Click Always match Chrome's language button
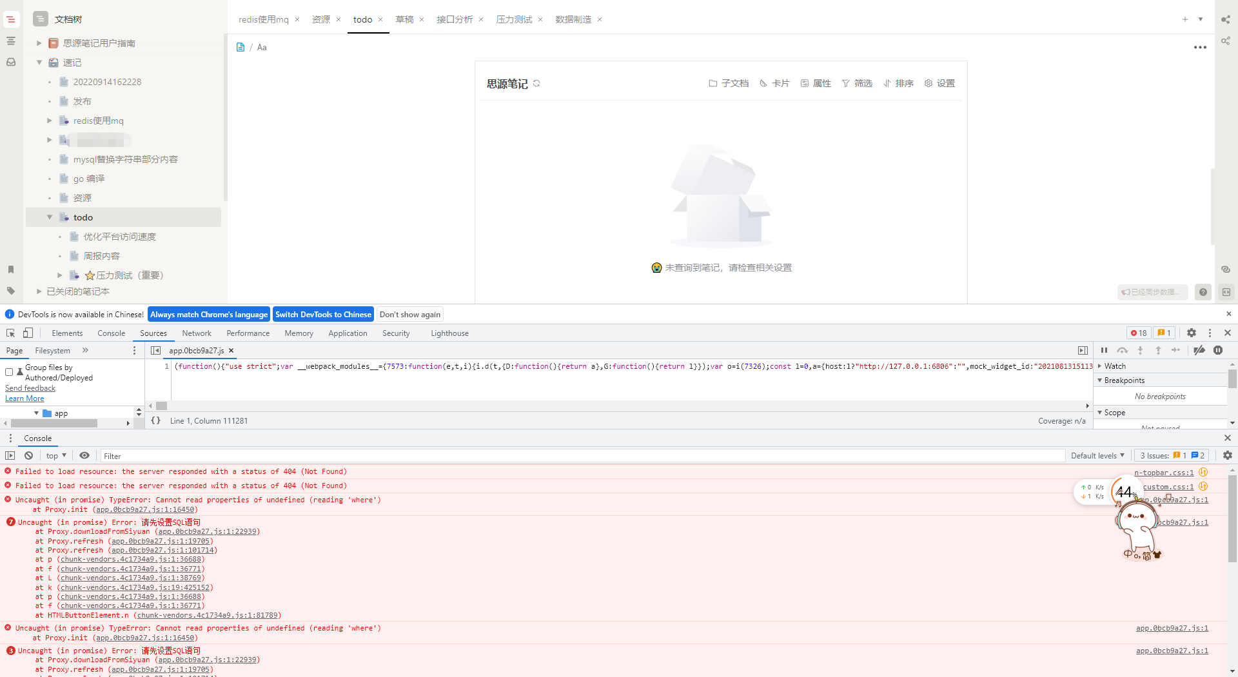The height and width of the screenshot is (677, 1238). pyautogui.click(x=209, y=315)
